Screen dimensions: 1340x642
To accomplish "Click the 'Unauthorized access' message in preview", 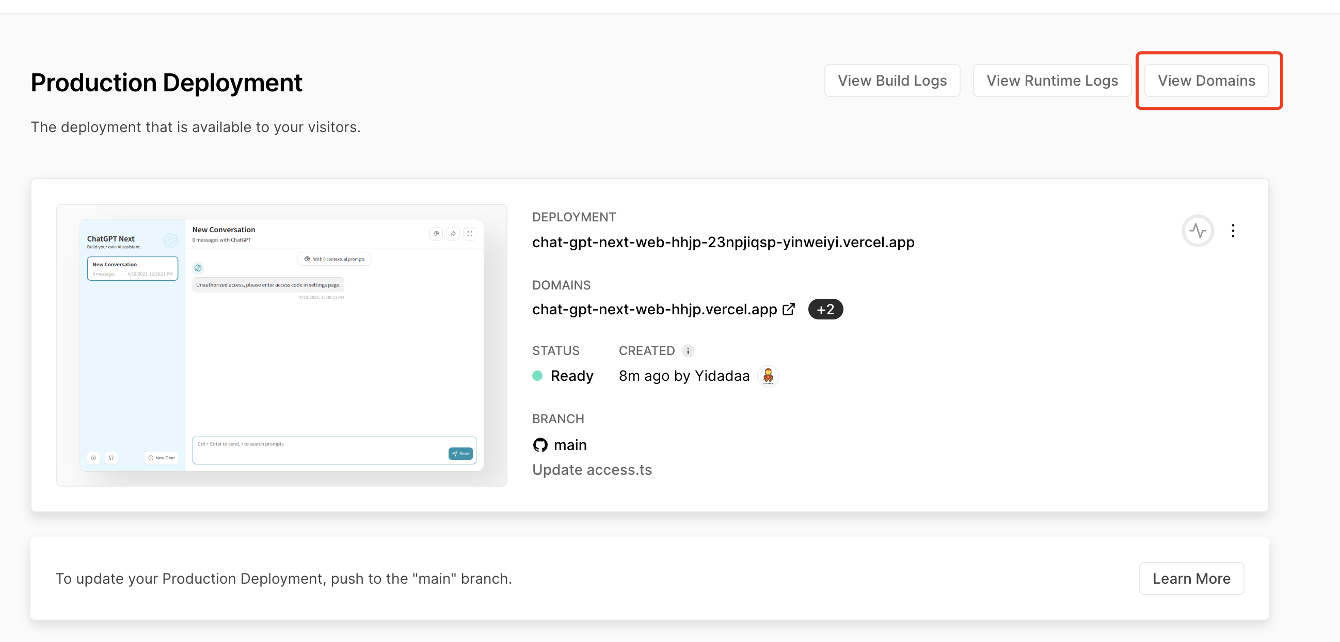I will (x=268, y=284).
